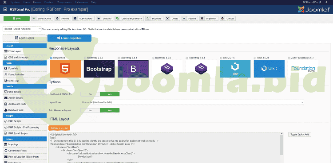This screenshot has width=333, height=163.
Task: Click the User Emails envelope icon
Action: [5, 92]
